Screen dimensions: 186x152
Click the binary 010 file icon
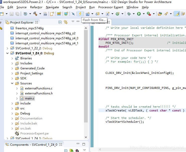[x=45, y=14]
